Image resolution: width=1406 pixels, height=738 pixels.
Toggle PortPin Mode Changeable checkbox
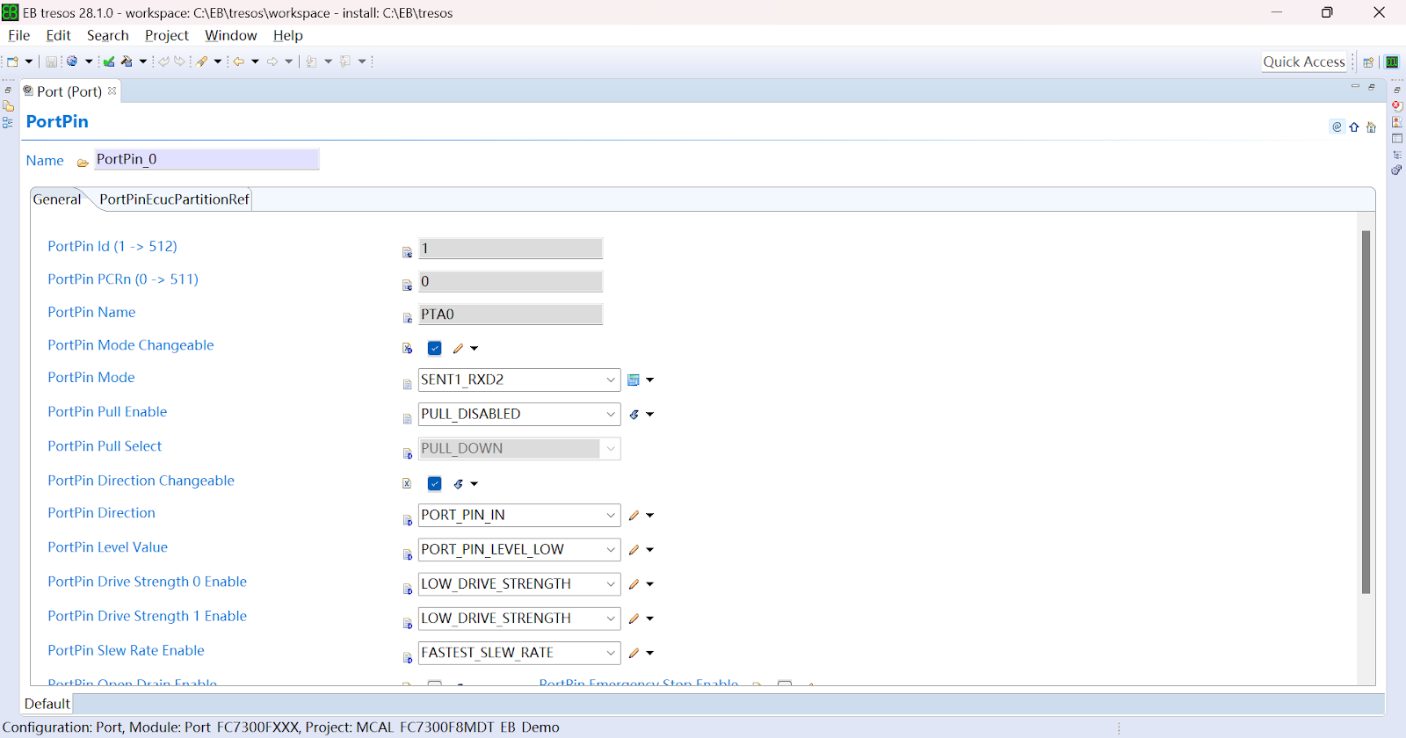pos(434,348)
